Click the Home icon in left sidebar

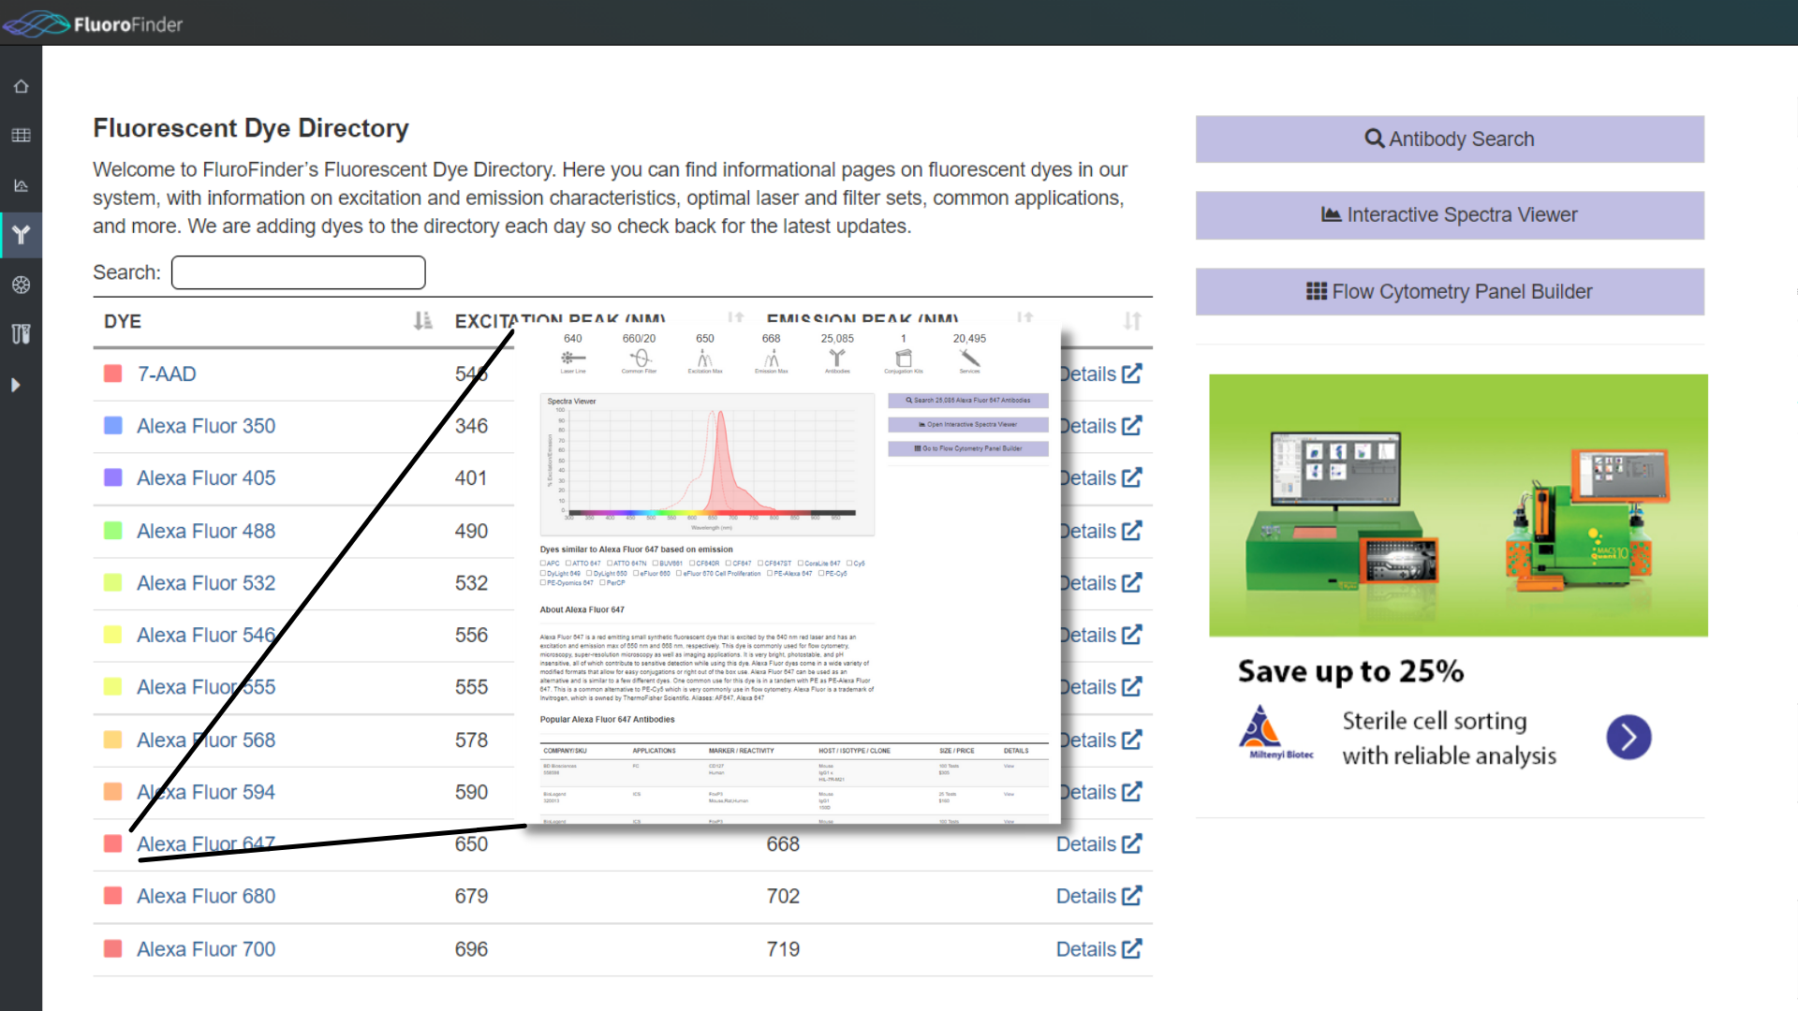(21, 86)
